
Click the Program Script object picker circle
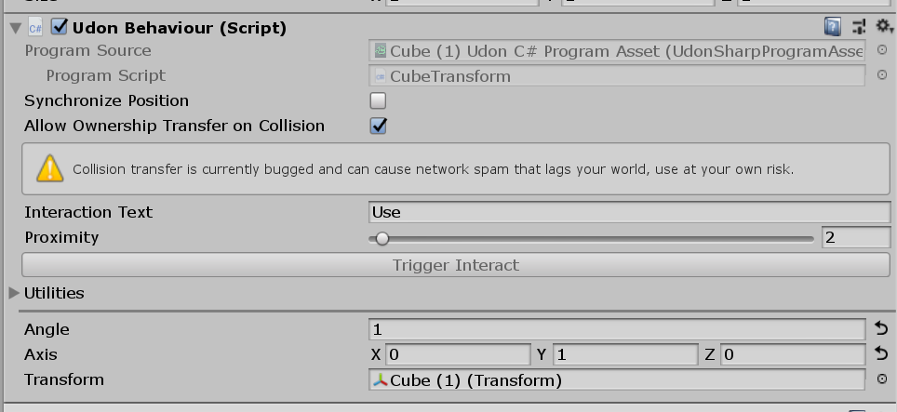click(882, 75)
